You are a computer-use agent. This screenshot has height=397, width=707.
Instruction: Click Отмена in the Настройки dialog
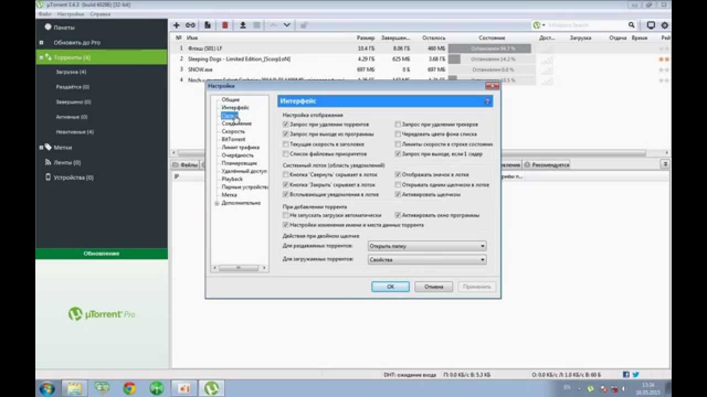click(433, 287)
